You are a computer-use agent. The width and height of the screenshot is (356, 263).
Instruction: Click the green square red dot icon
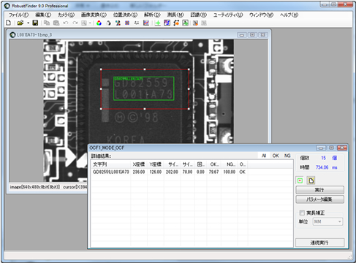point(300,180)
